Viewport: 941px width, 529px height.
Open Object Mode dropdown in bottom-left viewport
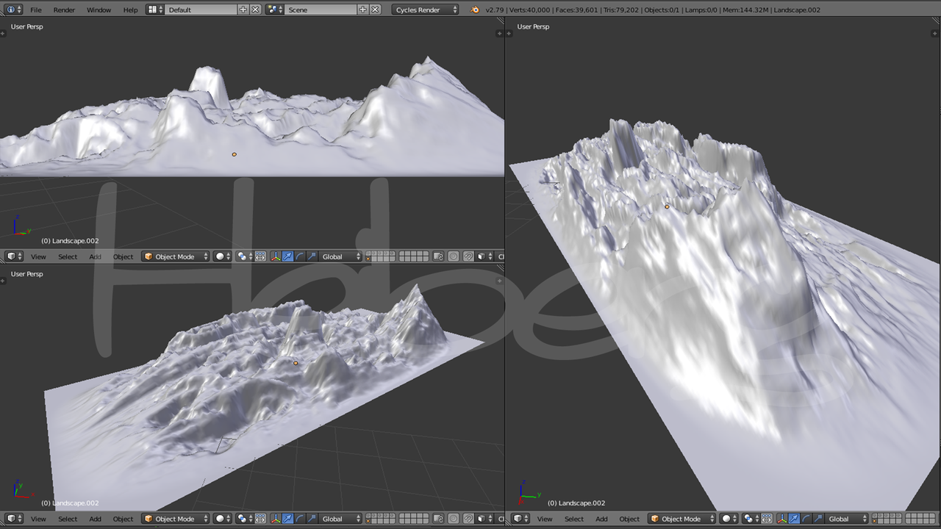(175, 519)
